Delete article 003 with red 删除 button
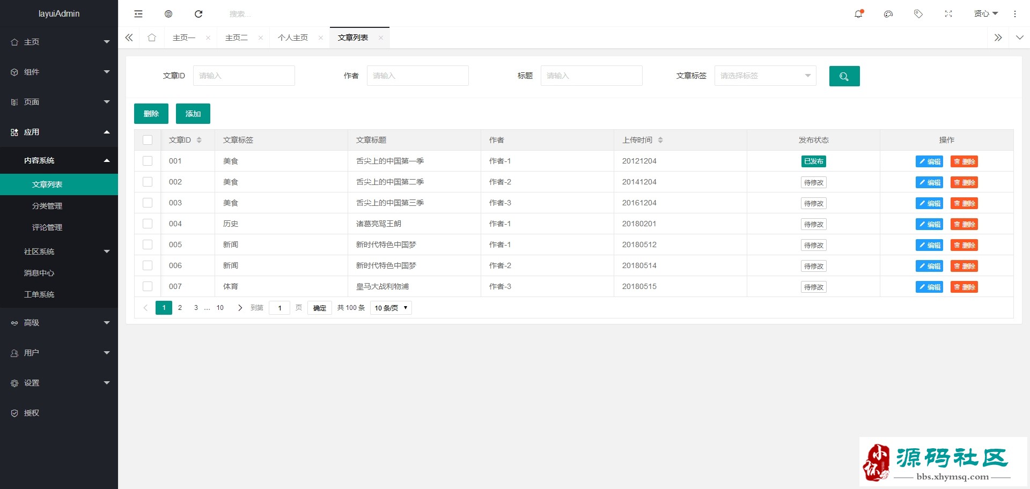This screenshot has height=489, width=1030. click(x=964, y=203)
